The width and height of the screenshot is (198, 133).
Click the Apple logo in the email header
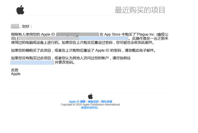coord(20,10)
